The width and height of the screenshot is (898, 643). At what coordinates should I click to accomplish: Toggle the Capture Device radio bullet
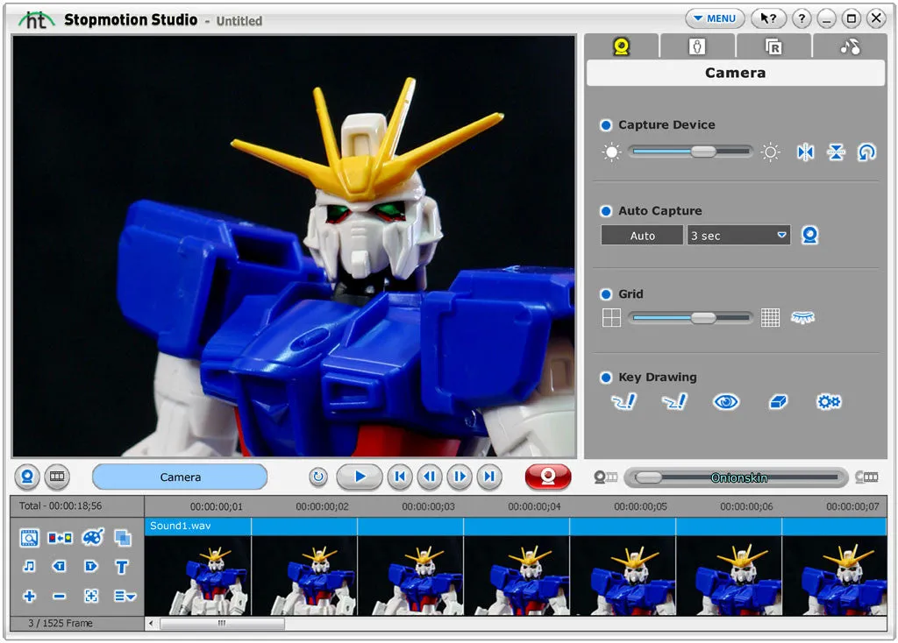(x=606, y=124)
